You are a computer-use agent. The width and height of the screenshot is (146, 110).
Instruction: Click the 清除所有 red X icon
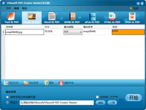[x=61, y=83]
